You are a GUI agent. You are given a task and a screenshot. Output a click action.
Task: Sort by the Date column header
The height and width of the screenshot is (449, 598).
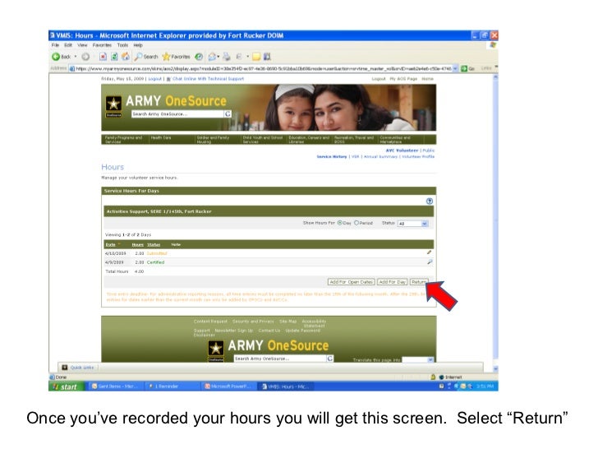(x=110, y=245)
